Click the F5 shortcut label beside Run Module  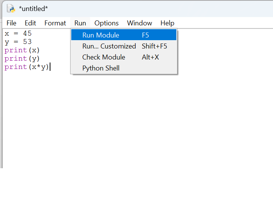tap(145, 35)
